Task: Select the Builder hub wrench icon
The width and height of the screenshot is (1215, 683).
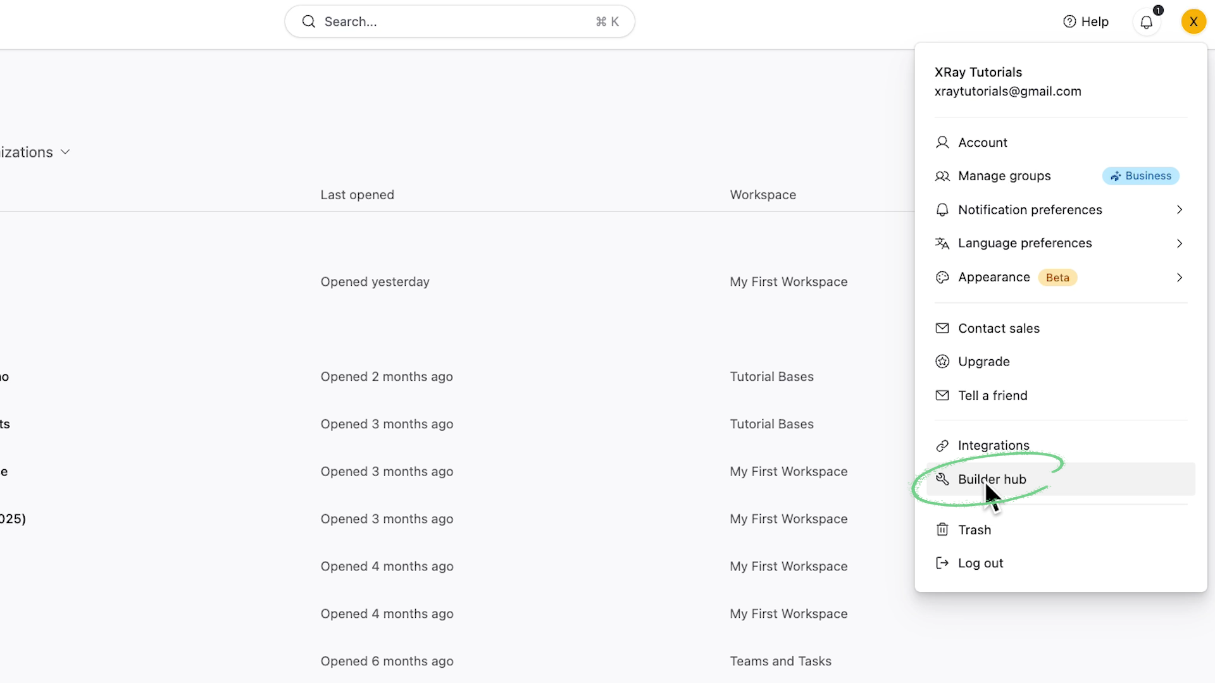Action: [942, 479]
